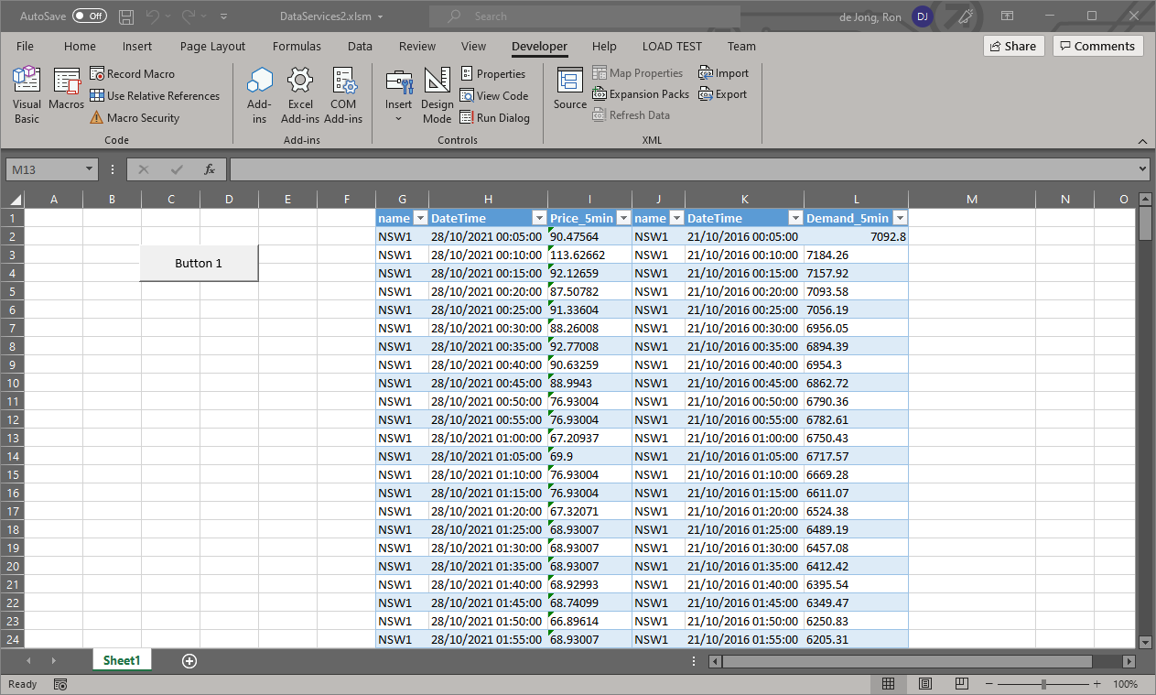Start Record Macro
The width and height of the screenshot is (1156, 695).
coord(132,74)
